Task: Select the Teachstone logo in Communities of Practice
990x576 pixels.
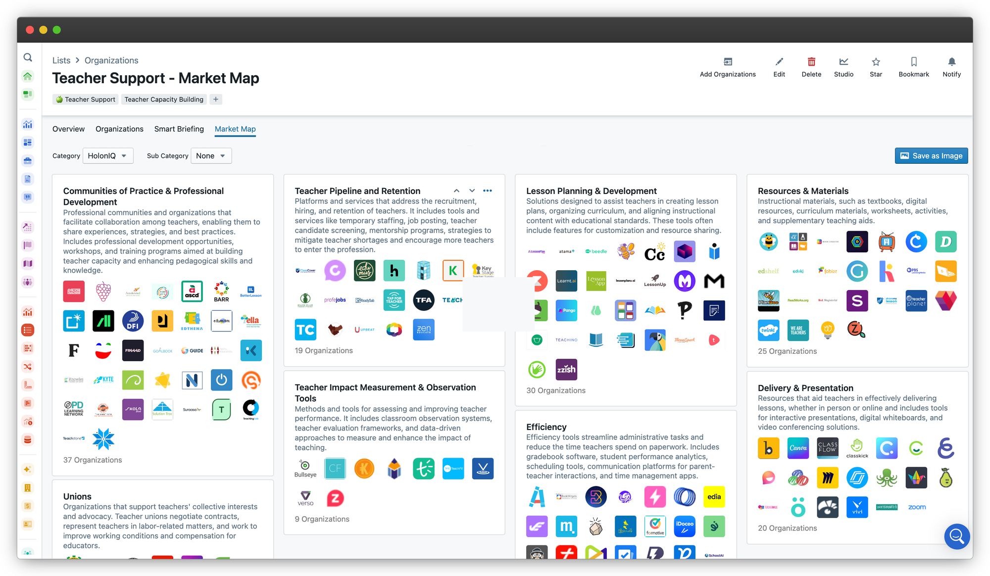Action: tap(74, 438)
